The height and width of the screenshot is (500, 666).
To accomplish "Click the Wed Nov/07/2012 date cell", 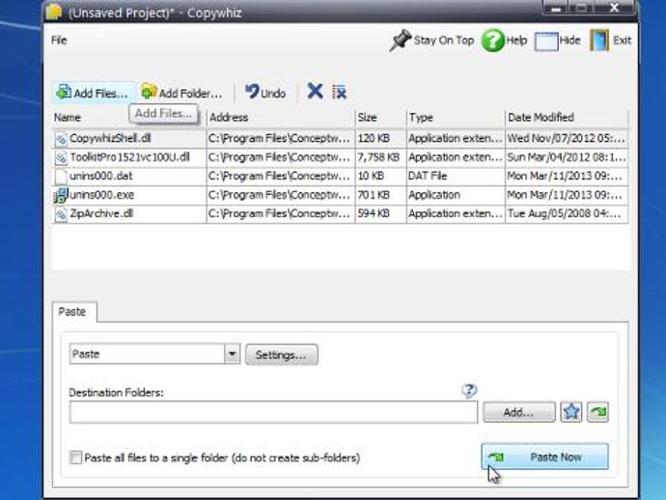I will (x=566, y=138).
